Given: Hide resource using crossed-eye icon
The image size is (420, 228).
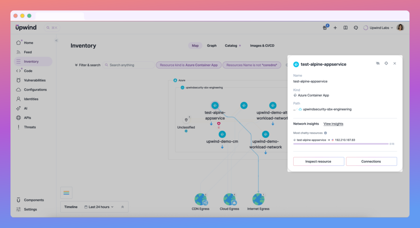Looking at the screenshot, I should click(378, 63).
